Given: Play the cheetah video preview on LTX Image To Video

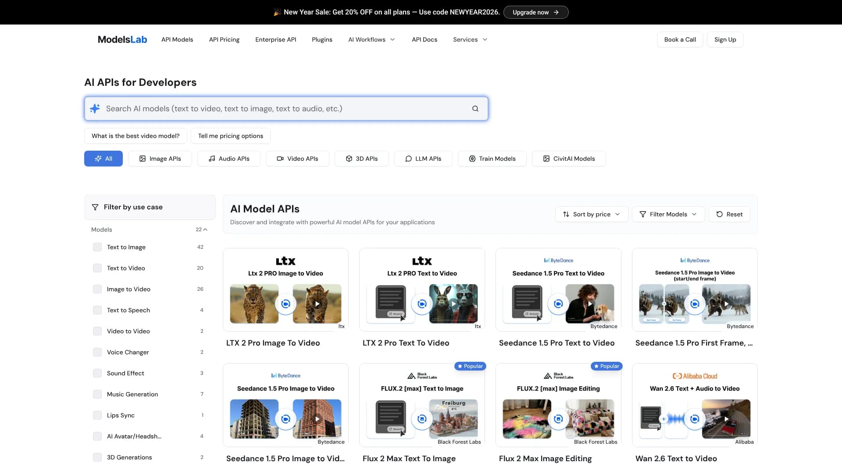Looking at the screenshot, I should [317, 304].
